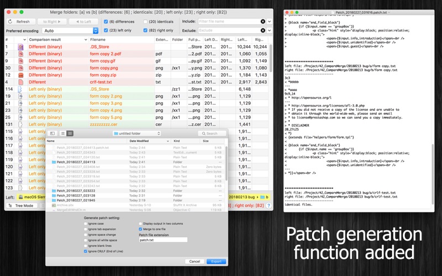Clear the Include filter with X icon

pos(263,22)
